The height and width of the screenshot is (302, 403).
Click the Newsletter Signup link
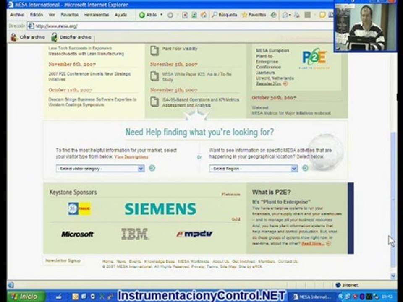point(63,260)
